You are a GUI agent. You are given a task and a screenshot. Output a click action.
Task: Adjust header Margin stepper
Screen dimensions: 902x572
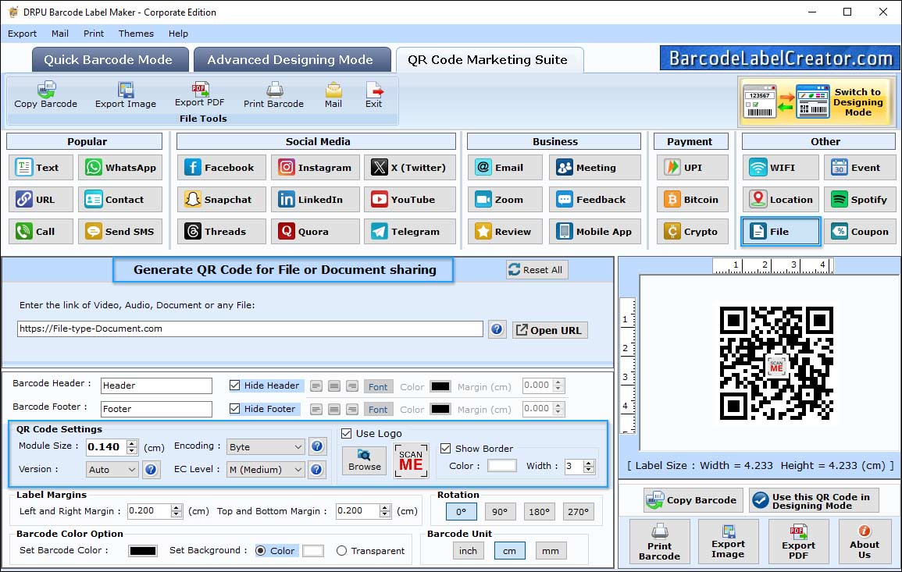coord(558,385)
